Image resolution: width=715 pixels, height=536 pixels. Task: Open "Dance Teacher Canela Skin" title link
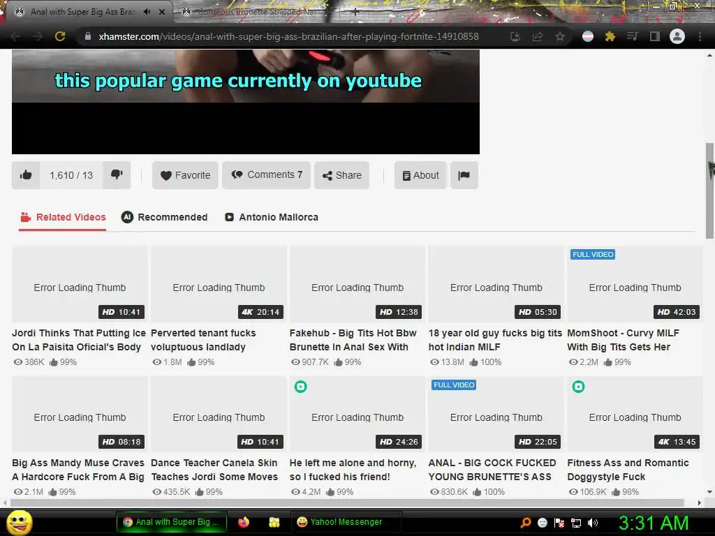pos(214,470)
